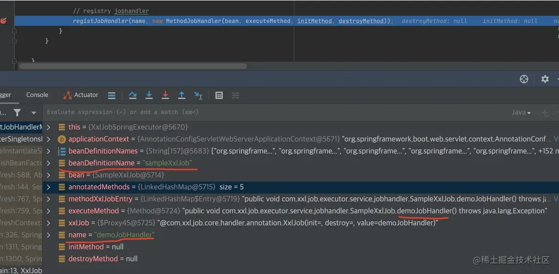Select the tJobHandlerM top stack frame
The width and height of the screenshot is (559, 274).
pos(21,127)
